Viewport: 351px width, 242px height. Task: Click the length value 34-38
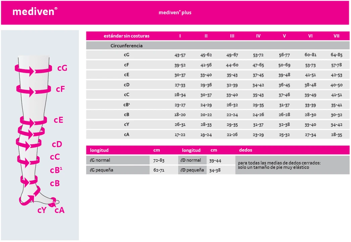tap(215, 170)
